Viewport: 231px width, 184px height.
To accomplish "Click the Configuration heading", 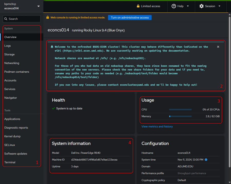I will click(x=155, y=143).
